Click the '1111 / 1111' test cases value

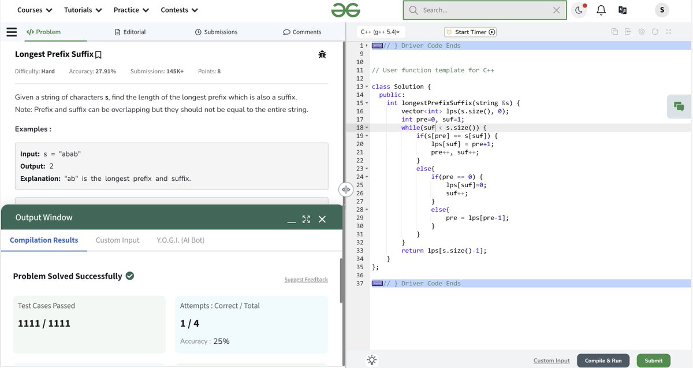coord(44,324)
